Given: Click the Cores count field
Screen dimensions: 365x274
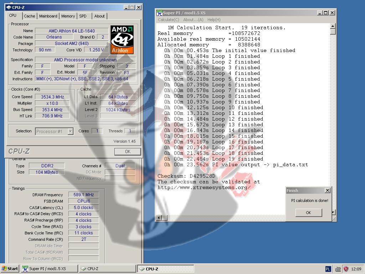Looking at the screenshot, I should 97,131.
